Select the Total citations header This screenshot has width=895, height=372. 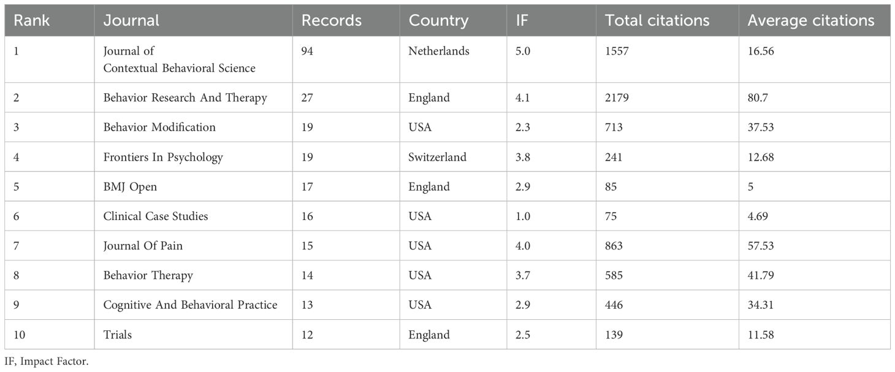tap(657, 20)
